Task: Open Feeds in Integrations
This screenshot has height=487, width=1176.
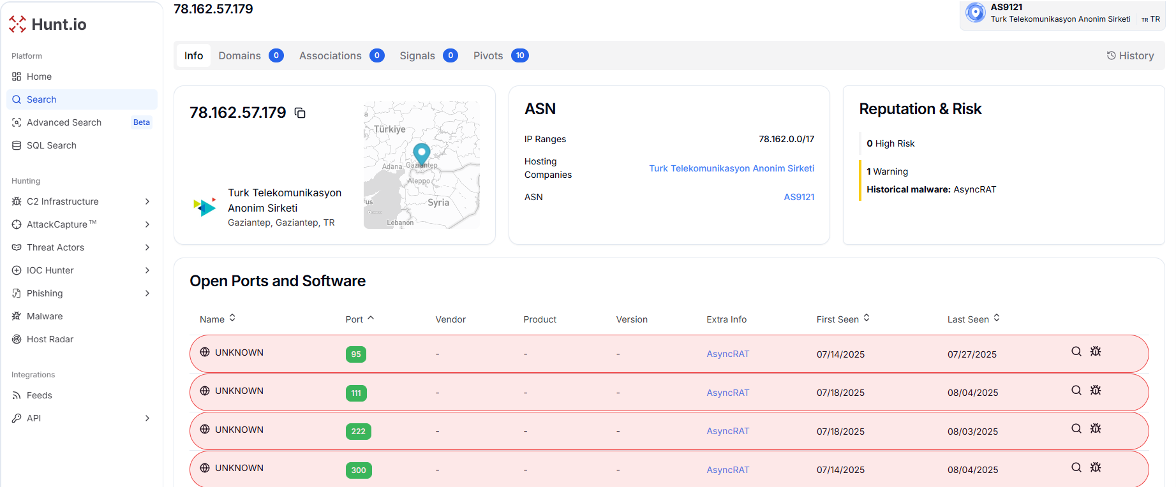Action: 82,395
